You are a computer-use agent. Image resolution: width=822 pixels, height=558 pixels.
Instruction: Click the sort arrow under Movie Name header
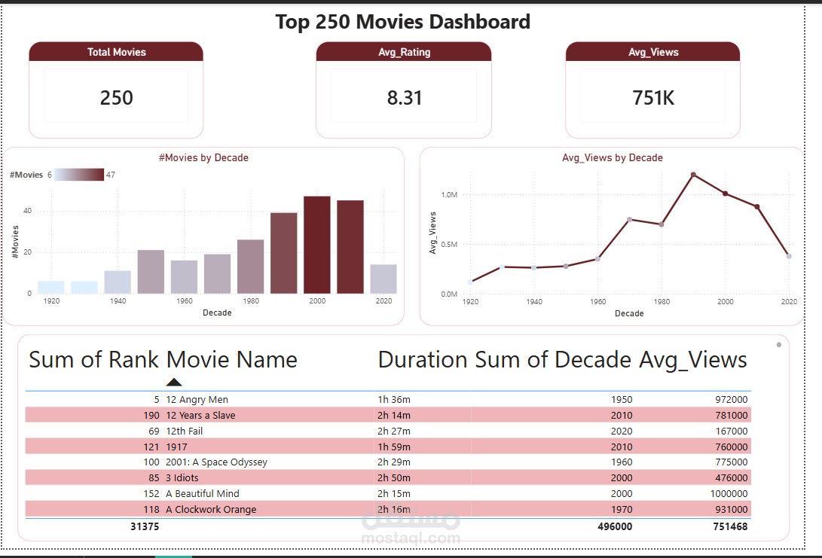coord(174,382)
